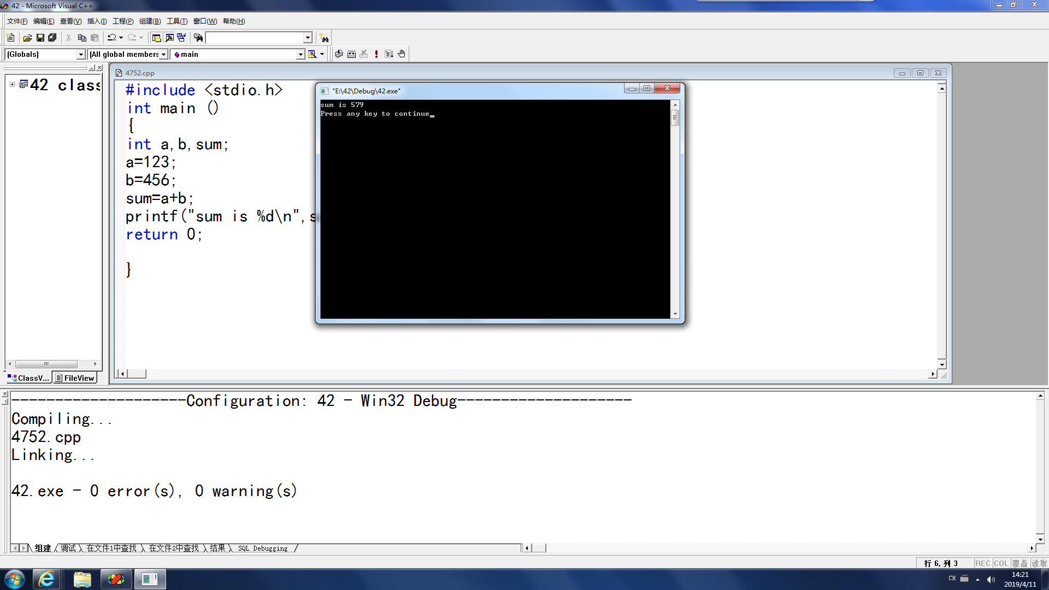The height and width of the screenshot is (590, 1049).
Task: Open the Window List icon
Action: (181, 38)
